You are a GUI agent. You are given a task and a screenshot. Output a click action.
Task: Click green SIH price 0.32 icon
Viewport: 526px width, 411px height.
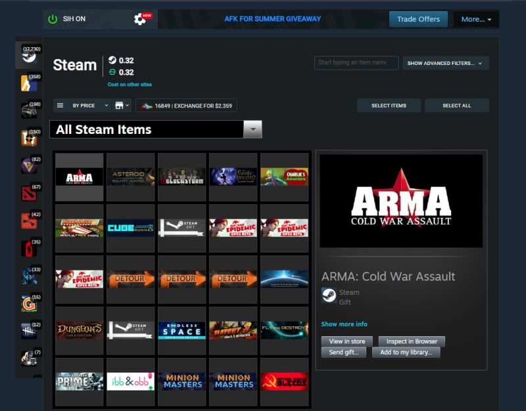tap(112, 72)
